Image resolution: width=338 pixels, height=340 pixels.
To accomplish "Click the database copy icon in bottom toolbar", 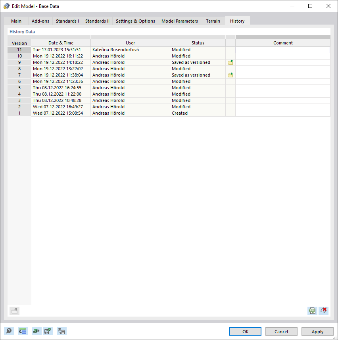I will [x=61, y=331].
